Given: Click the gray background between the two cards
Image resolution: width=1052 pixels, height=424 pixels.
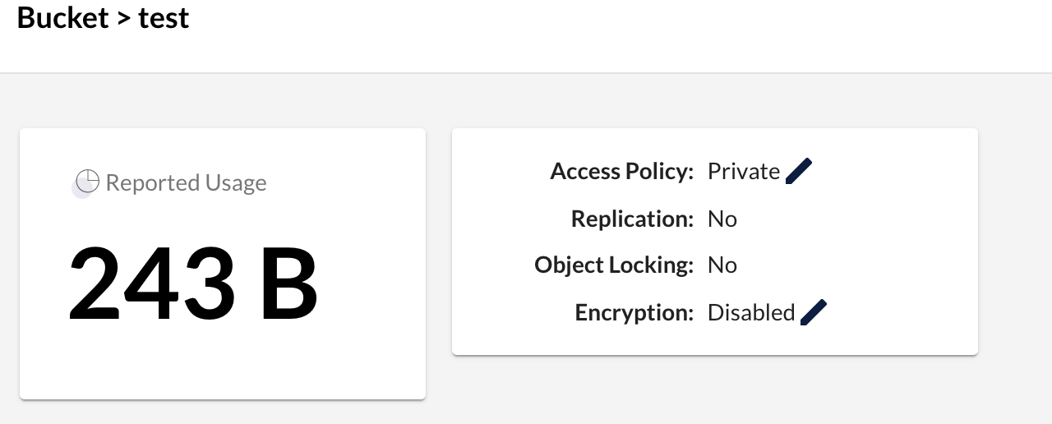Looking at the screenshot, I should [x=439, y=247].
